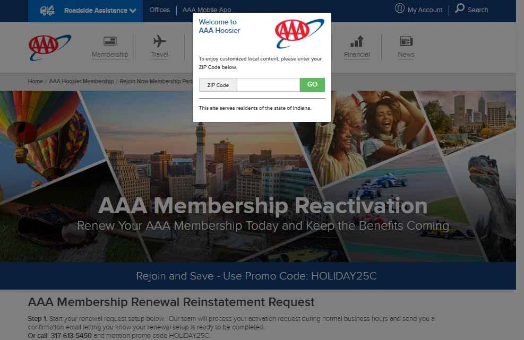Go to the Home breadcrumb link

click(x=36, y=82)
